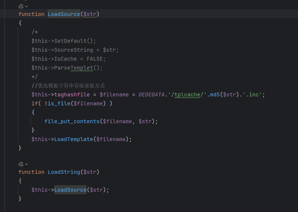
Task: Click the md5 function call
Action: pyautogui.click(x=215, y=94)
